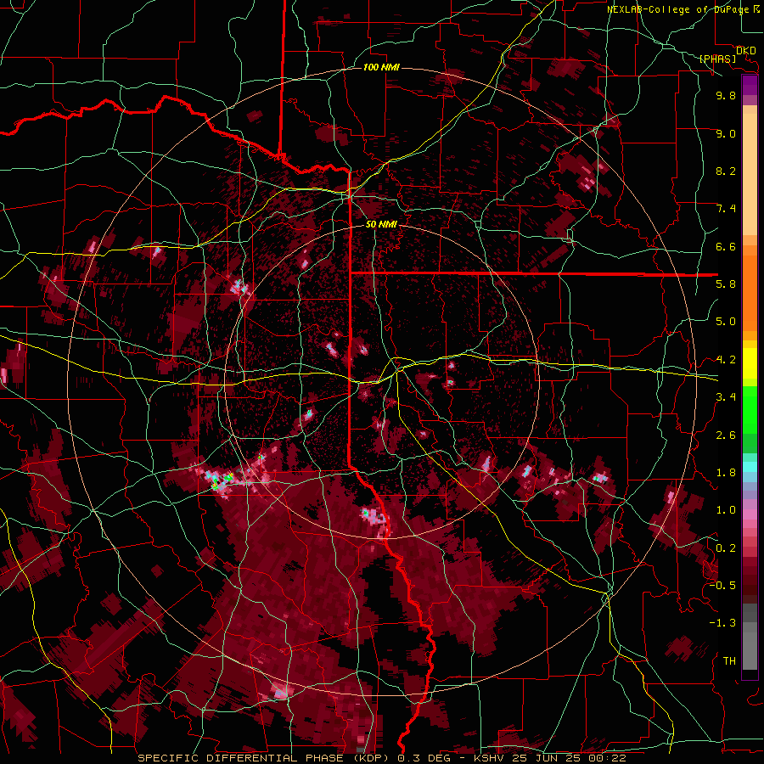Click the 1.0 scale value

pos(726,510)
